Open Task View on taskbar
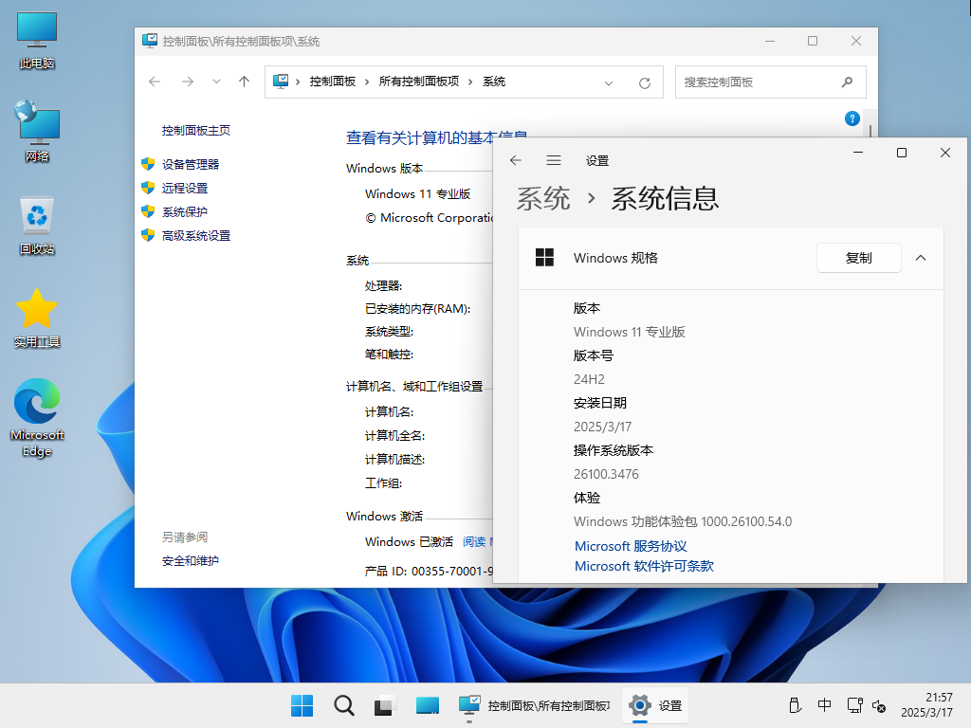The width and height of the screenshot is (971, 728). tap(385, 705)
